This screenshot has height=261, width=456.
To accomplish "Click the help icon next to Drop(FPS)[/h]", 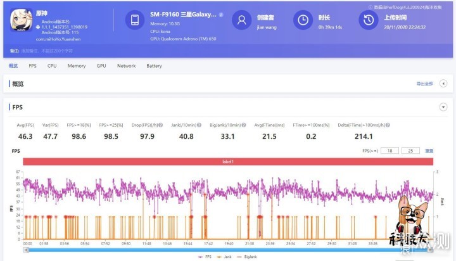I will point(160,125).
